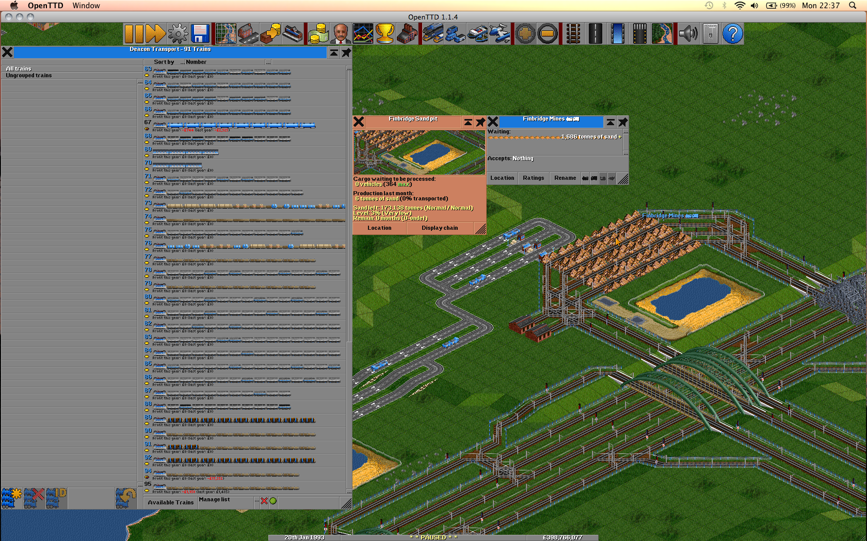
Task: Open the ship list icon
Action: tap(477, 34)
